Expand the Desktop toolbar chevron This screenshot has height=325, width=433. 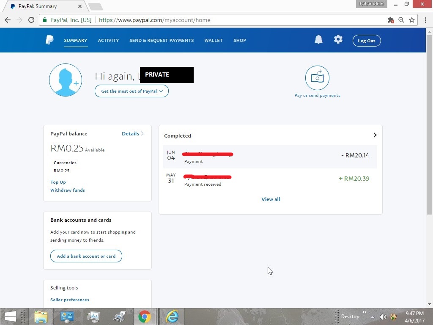click(364, 312)
